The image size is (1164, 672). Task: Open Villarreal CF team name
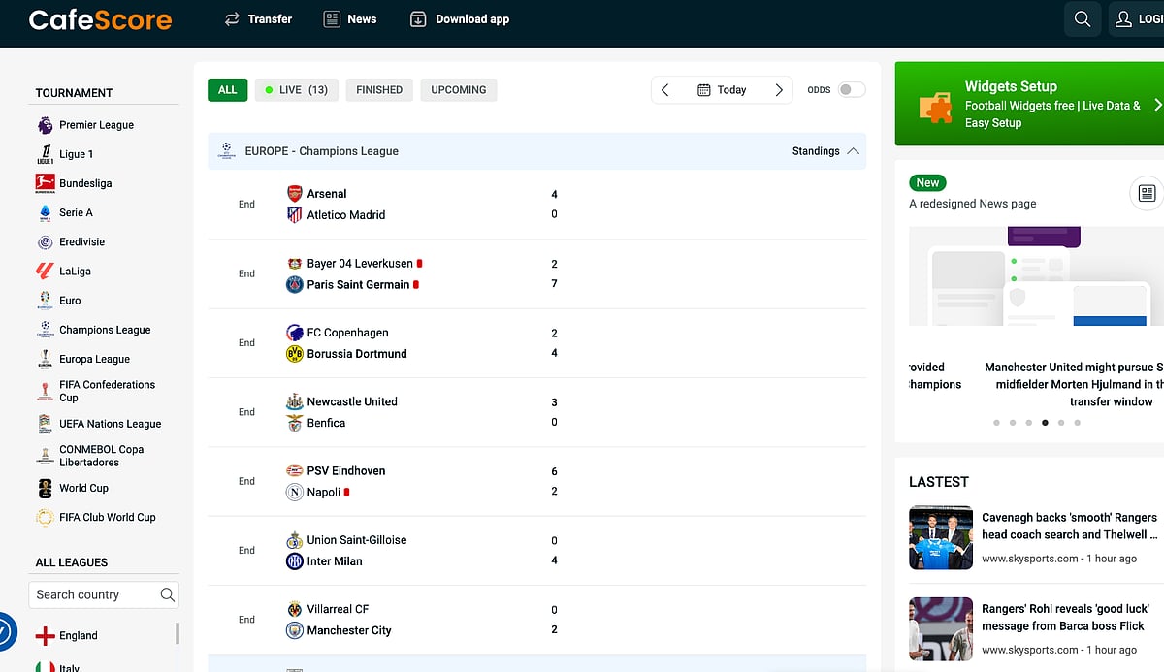[x=338, y=609]
